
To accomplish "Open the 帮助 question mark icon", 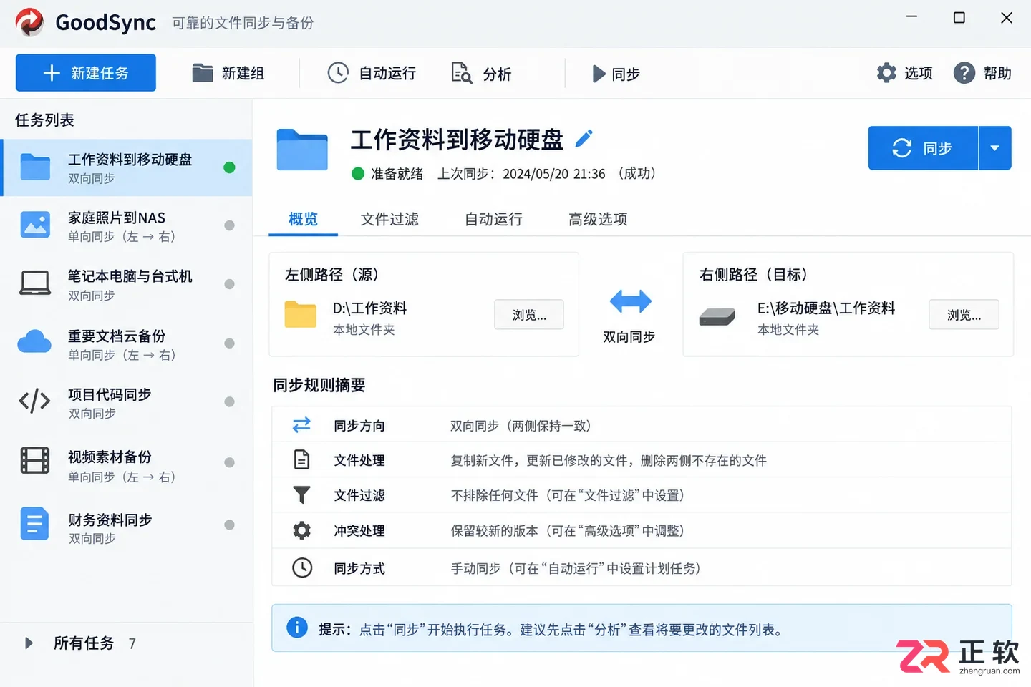I will [x=964, y=73].
